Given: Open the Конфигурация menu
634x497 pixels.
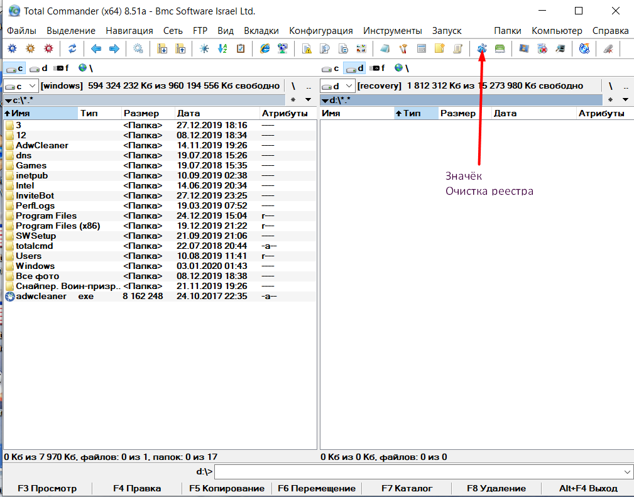Looking at the screenshot, I should click(x=321, y=31).
